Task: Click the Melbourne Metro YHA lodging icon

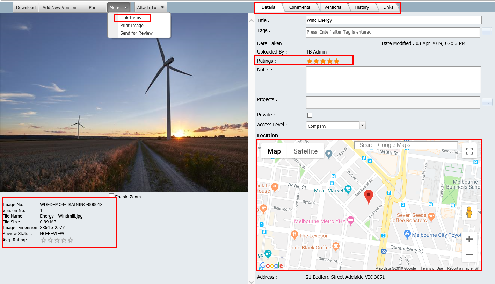Action: click(x=351, y=220)
